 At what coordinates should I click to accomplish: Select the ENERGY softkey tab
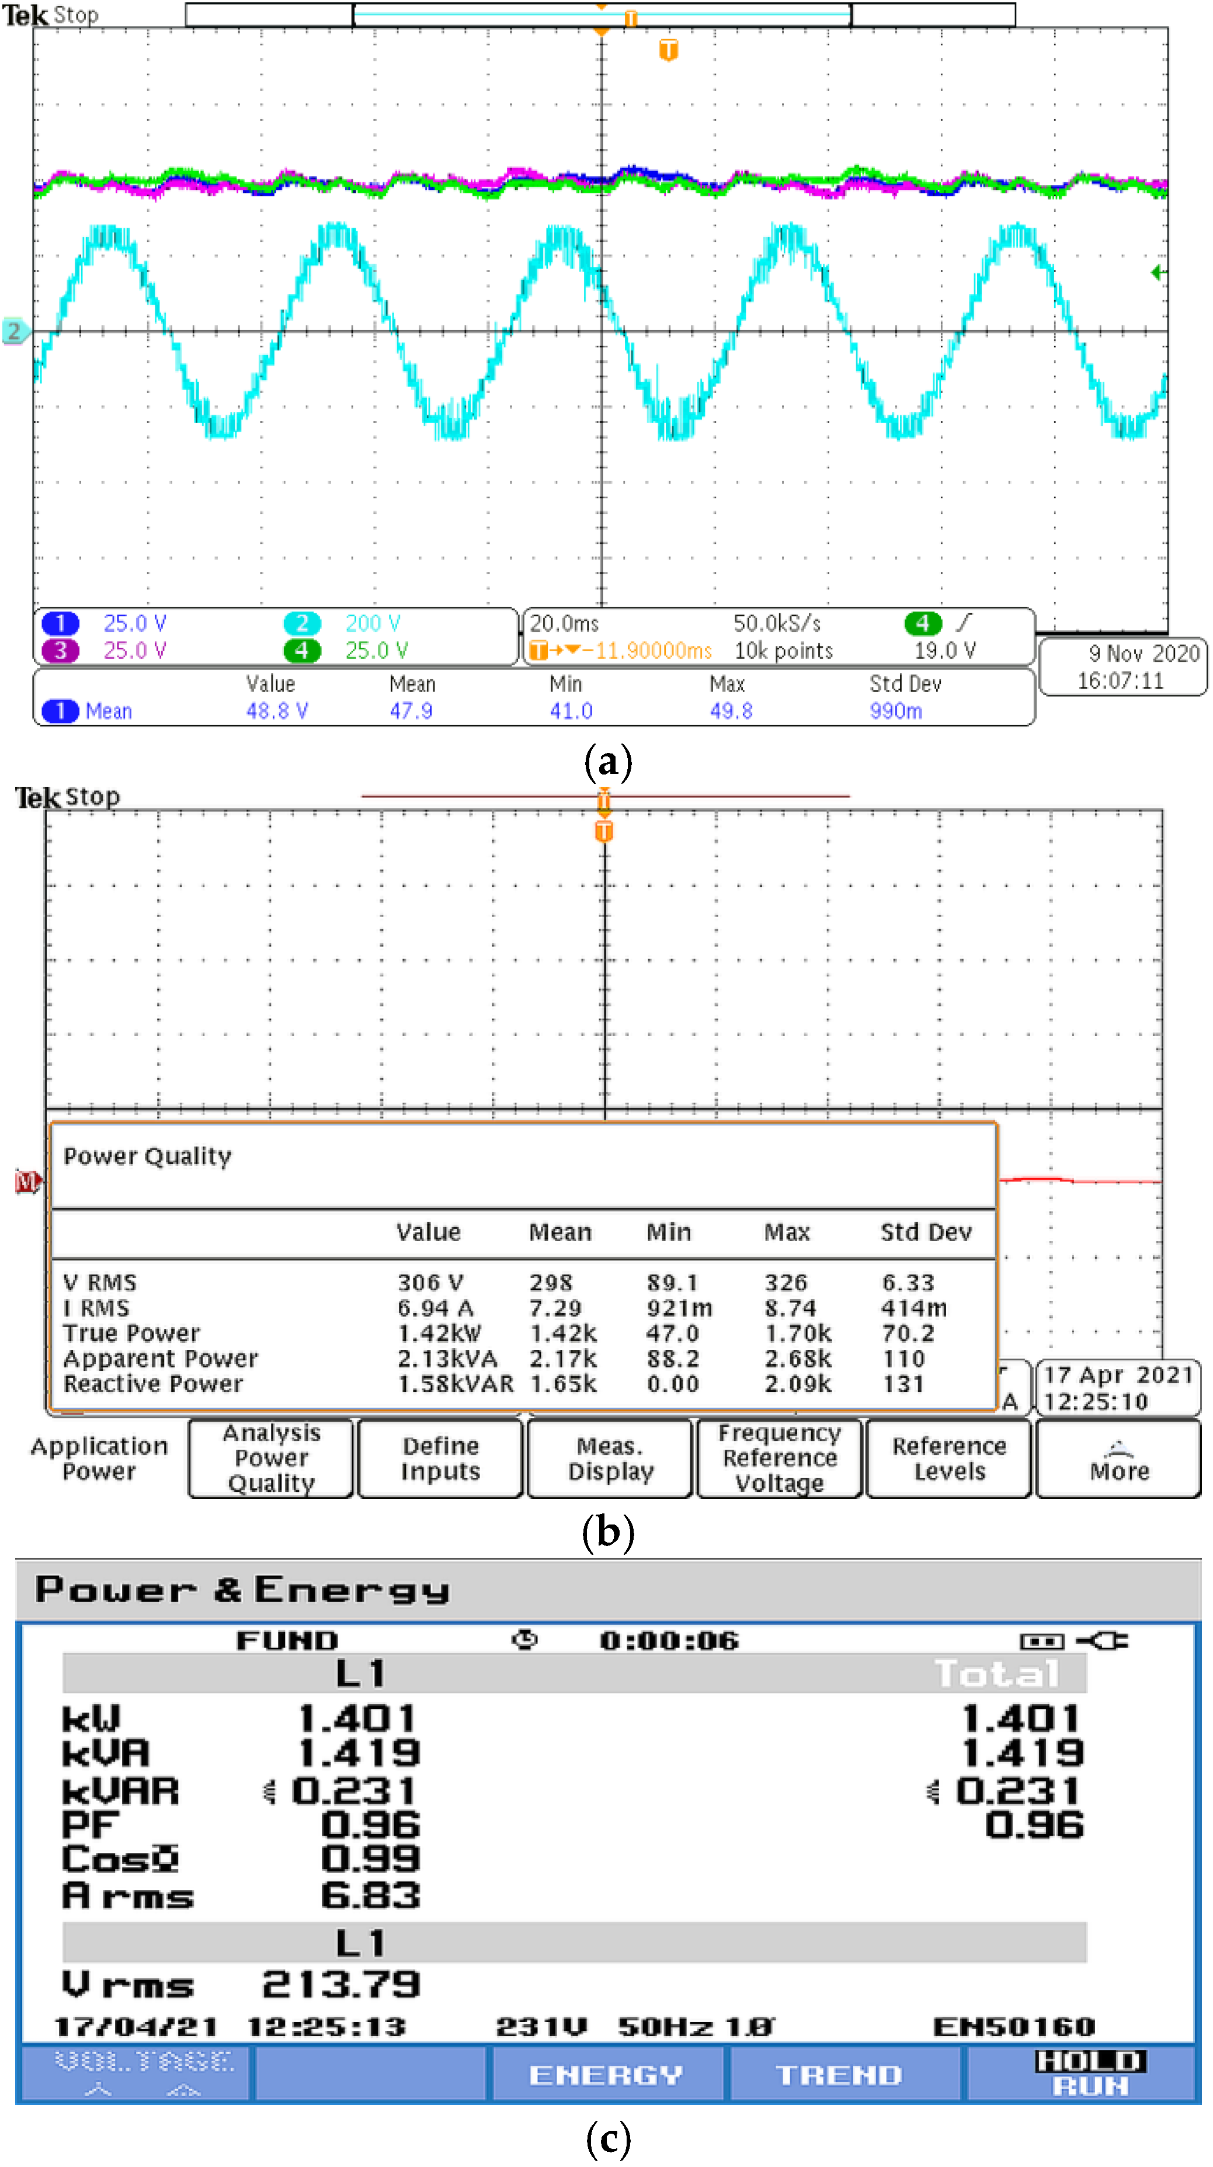[x=606, y=2075]
